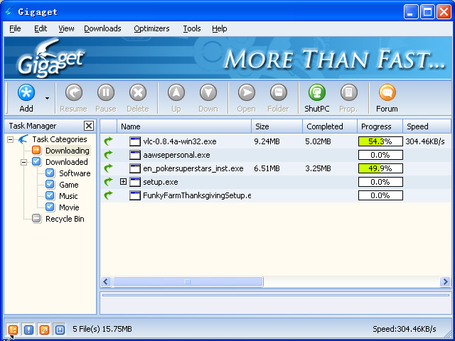Click the orange arrow status bar icon
Viewport: 455px width, 341px height.
44,330
